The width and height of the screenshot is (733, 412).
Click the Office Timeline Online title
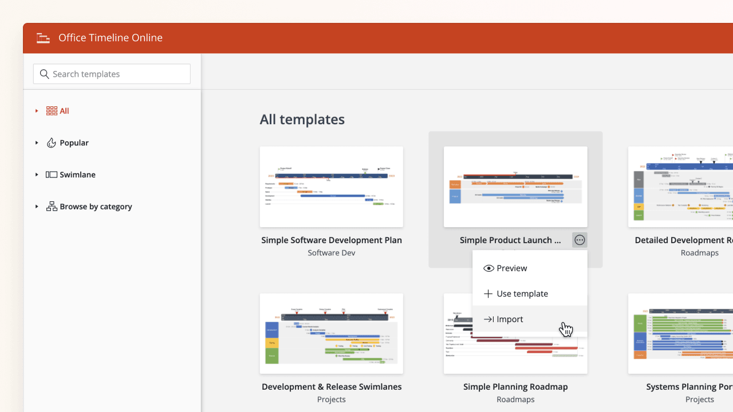[x=111, y=38]
